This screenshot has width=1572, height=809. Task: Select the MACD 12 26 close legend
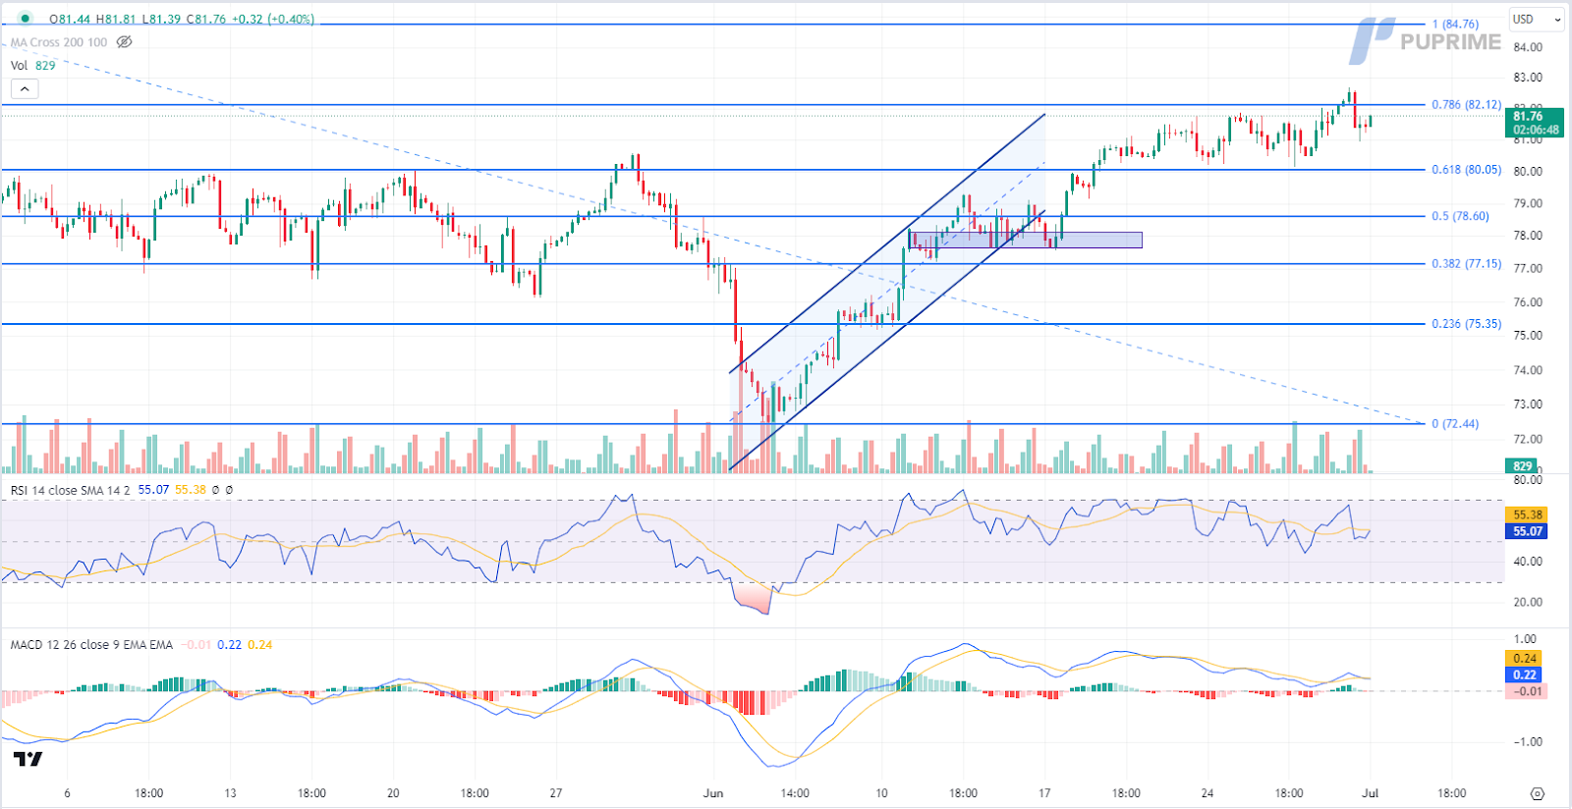click(x=91, y=645)
